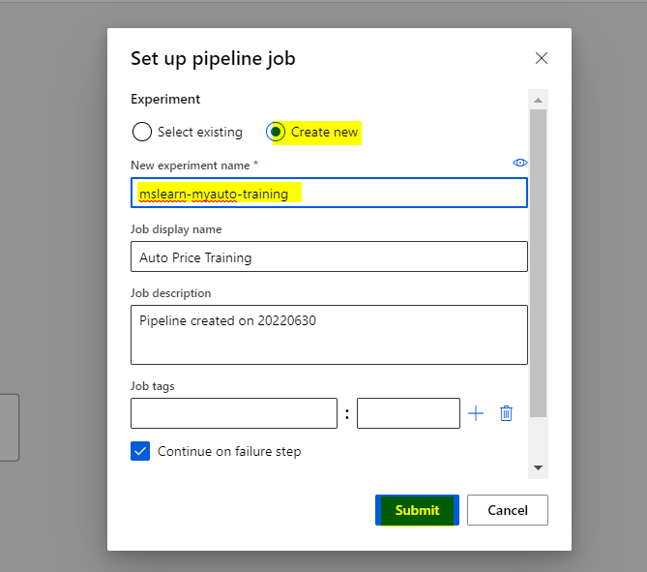647x572 pixels.
Task: Click the Job tags key input box
Action: pos(233,413)
